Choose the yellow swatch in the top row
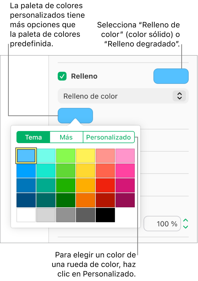198x281 pixels. [x=85, y=156]
